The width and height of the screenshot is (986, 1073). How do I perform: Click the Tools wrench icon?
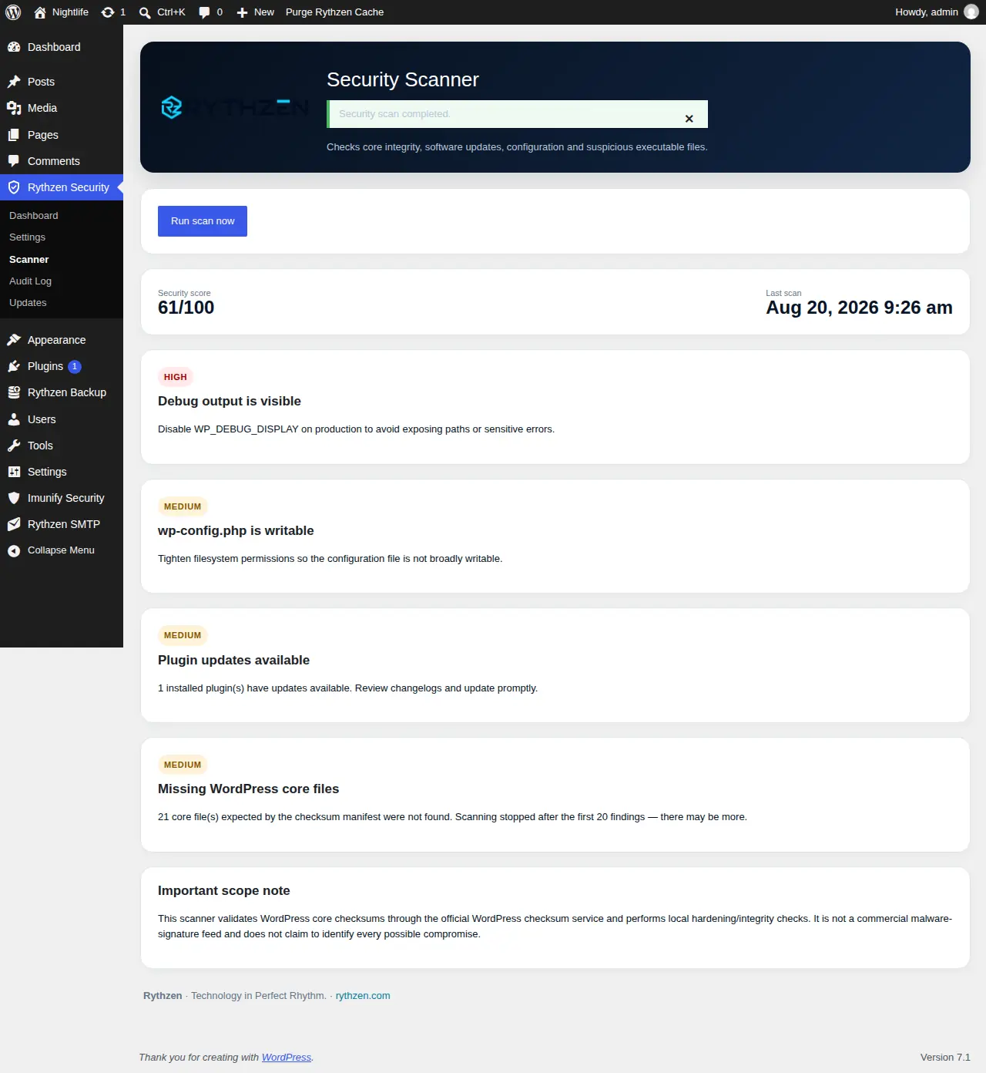tap(14, 446)
